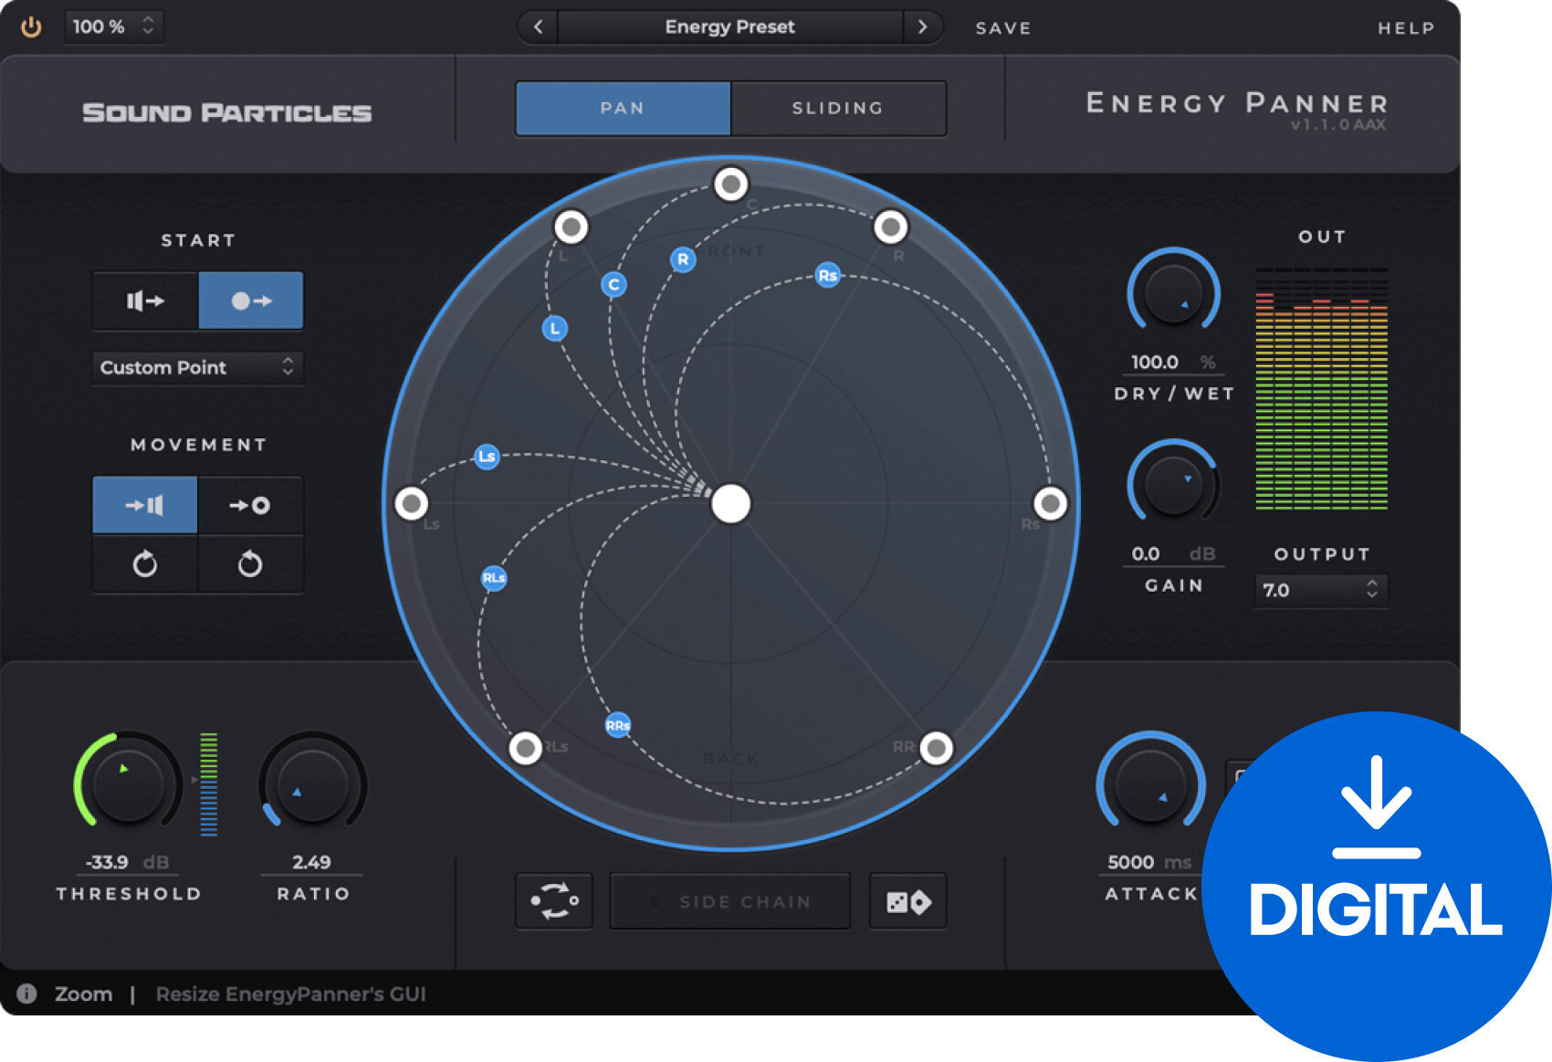1552x1062 pixels.
Task: Activate the speaker start mode icon
Action: tap(143, 300)
